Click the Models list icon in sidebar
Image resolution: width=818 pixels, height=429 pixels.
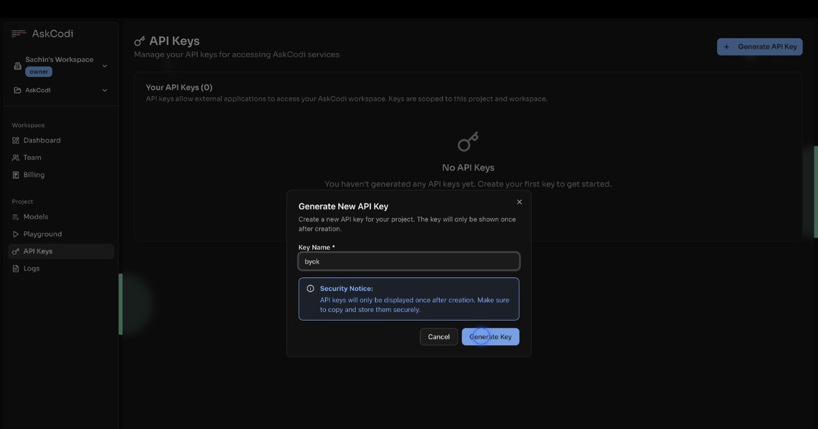16,217
